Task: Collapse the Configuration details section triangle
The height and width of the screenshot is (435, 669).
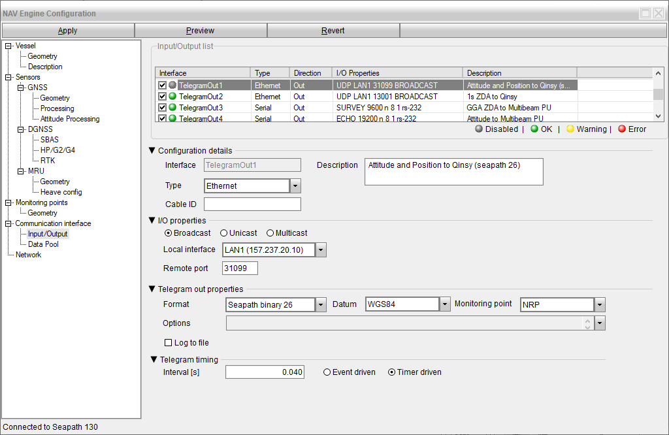Action: pyautogui.click(x=152, y=151)
